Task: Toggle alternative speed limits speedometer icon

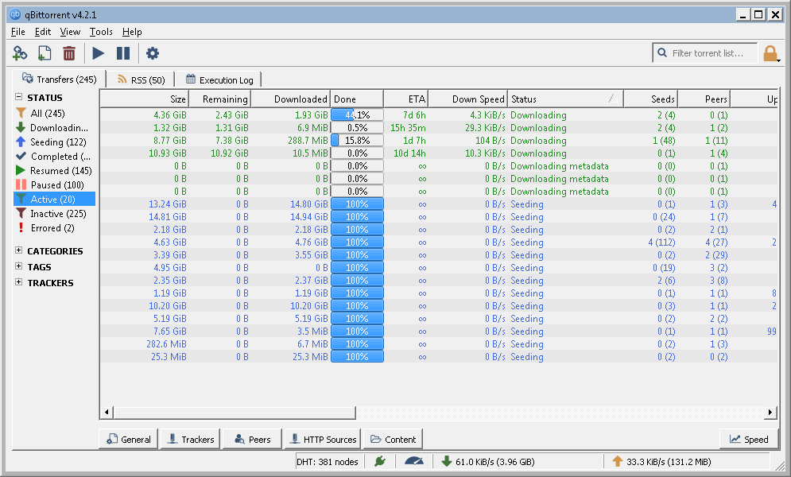Action: click(414, 461)
